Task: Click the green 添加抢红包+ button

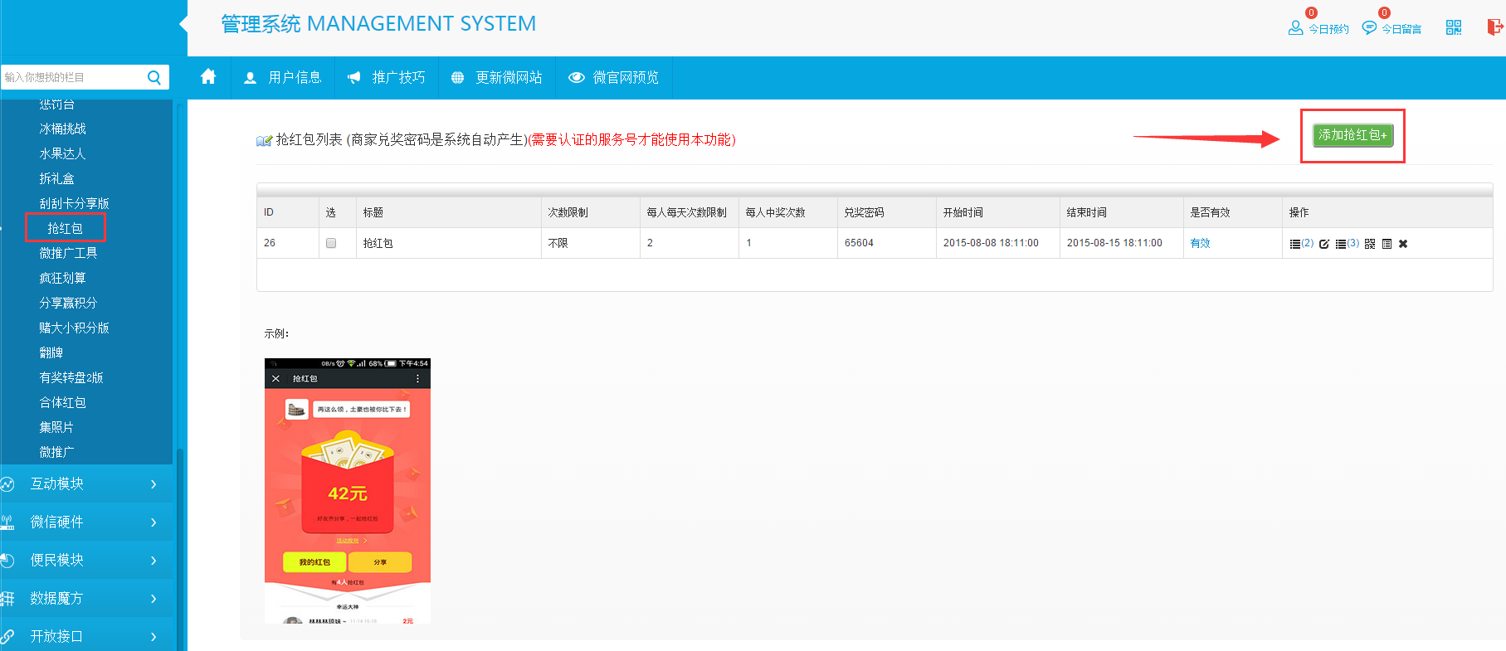Action: pyautogui.click(x=1352, y=135)
